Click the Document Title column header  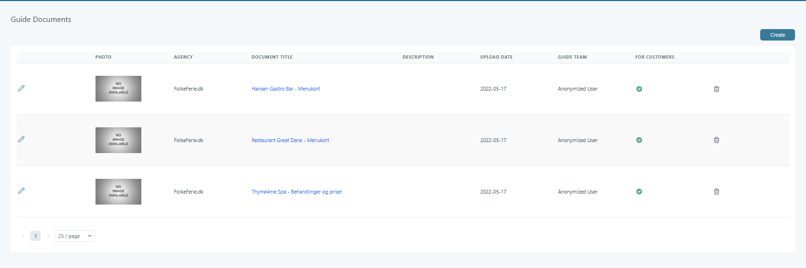tap(272, 57)
